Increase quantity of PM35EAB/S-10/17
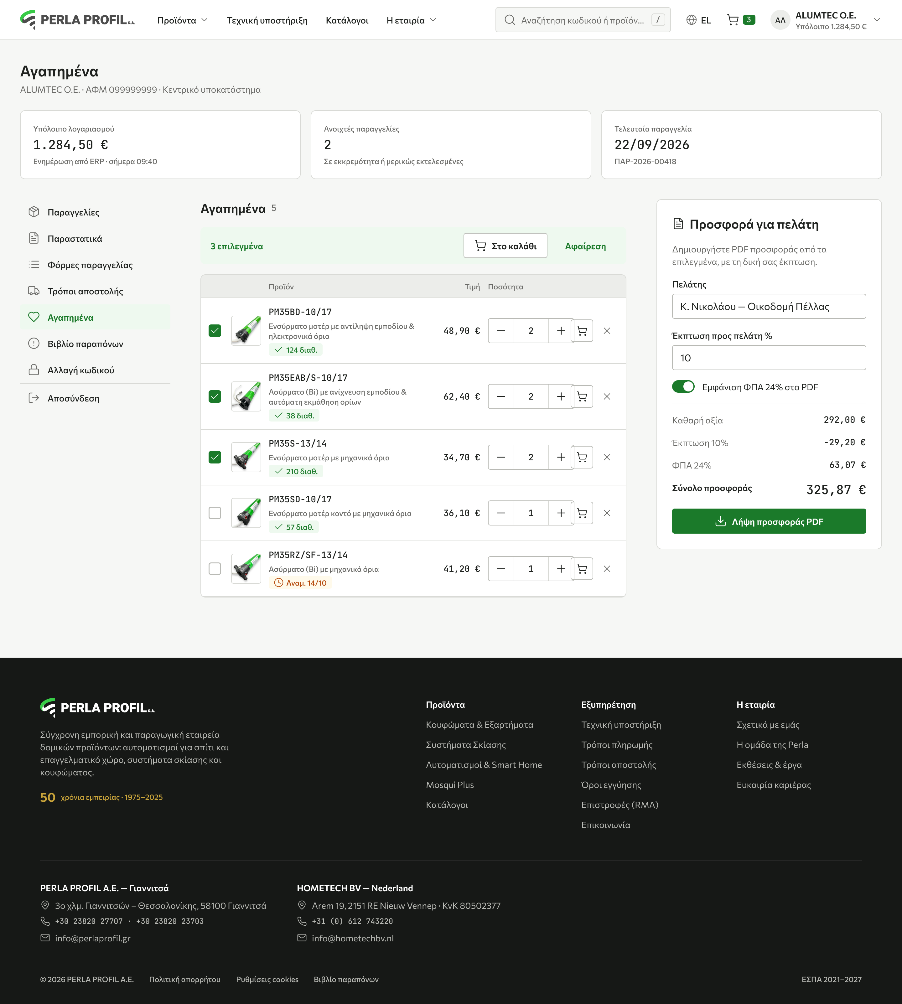Image resolution: width=902 pixels, height=1004 pixels. coord(561,396)
